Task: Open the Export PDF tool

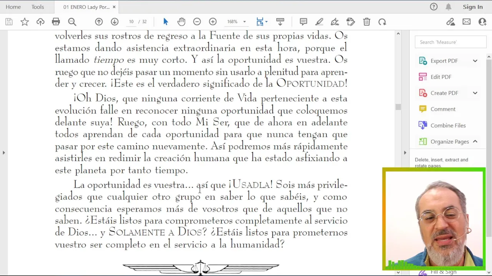Action: pyautogui.click(x=444, y=61)
